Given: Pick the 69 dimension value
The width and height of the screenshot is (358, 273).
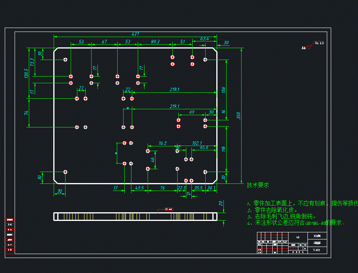Looking at the screenshot, I should pos(192,112).
